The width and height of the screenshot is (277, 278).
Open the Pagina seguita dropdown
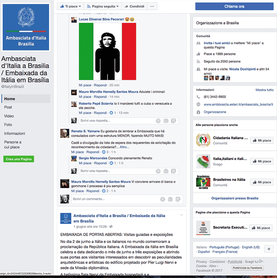coord(103,6)
